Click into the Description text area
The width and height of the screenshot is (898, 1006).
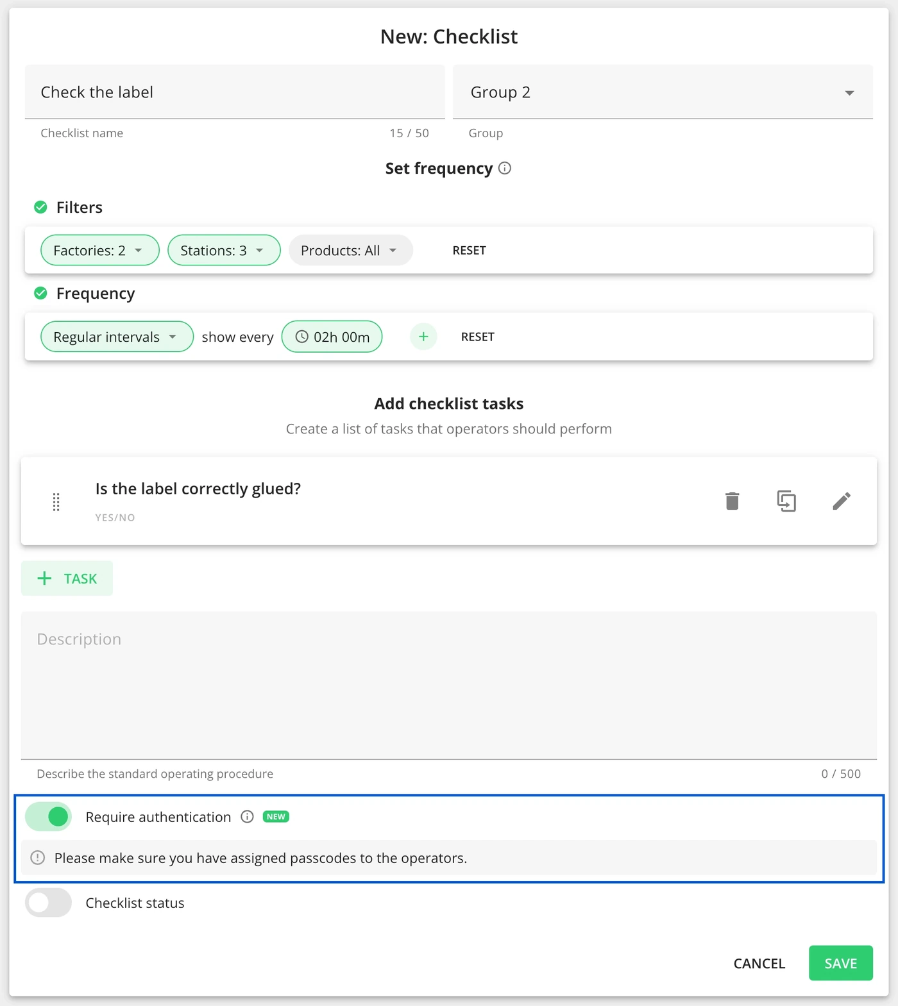[x=449, y=685]
